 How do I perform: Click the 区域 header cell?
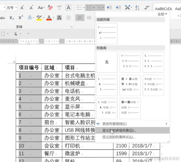tap(52, 67)
